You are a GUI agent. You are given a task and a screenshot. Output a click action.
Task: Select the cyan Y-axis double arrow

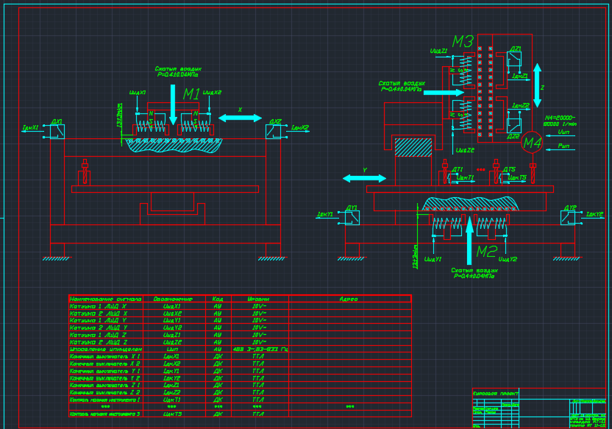click(x=364, y=178)
